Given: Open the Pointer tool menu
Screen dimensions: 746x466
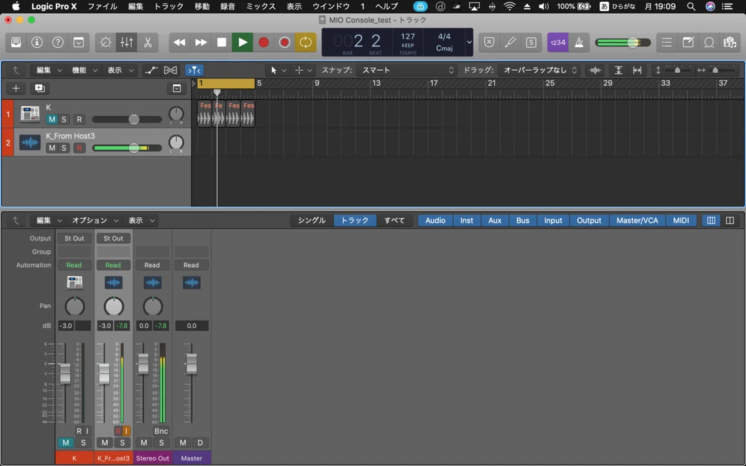Looking at the screenshot, I should pyautogui.click(x=278, y=70).
